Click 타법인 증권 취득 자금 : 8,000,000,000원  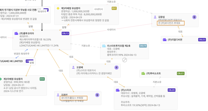pyautogui.click(x=82, y=14)
